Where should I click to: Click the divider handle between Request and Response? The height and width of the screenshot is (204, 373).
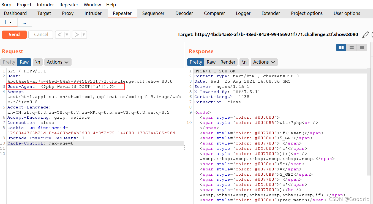coord(184,147)
